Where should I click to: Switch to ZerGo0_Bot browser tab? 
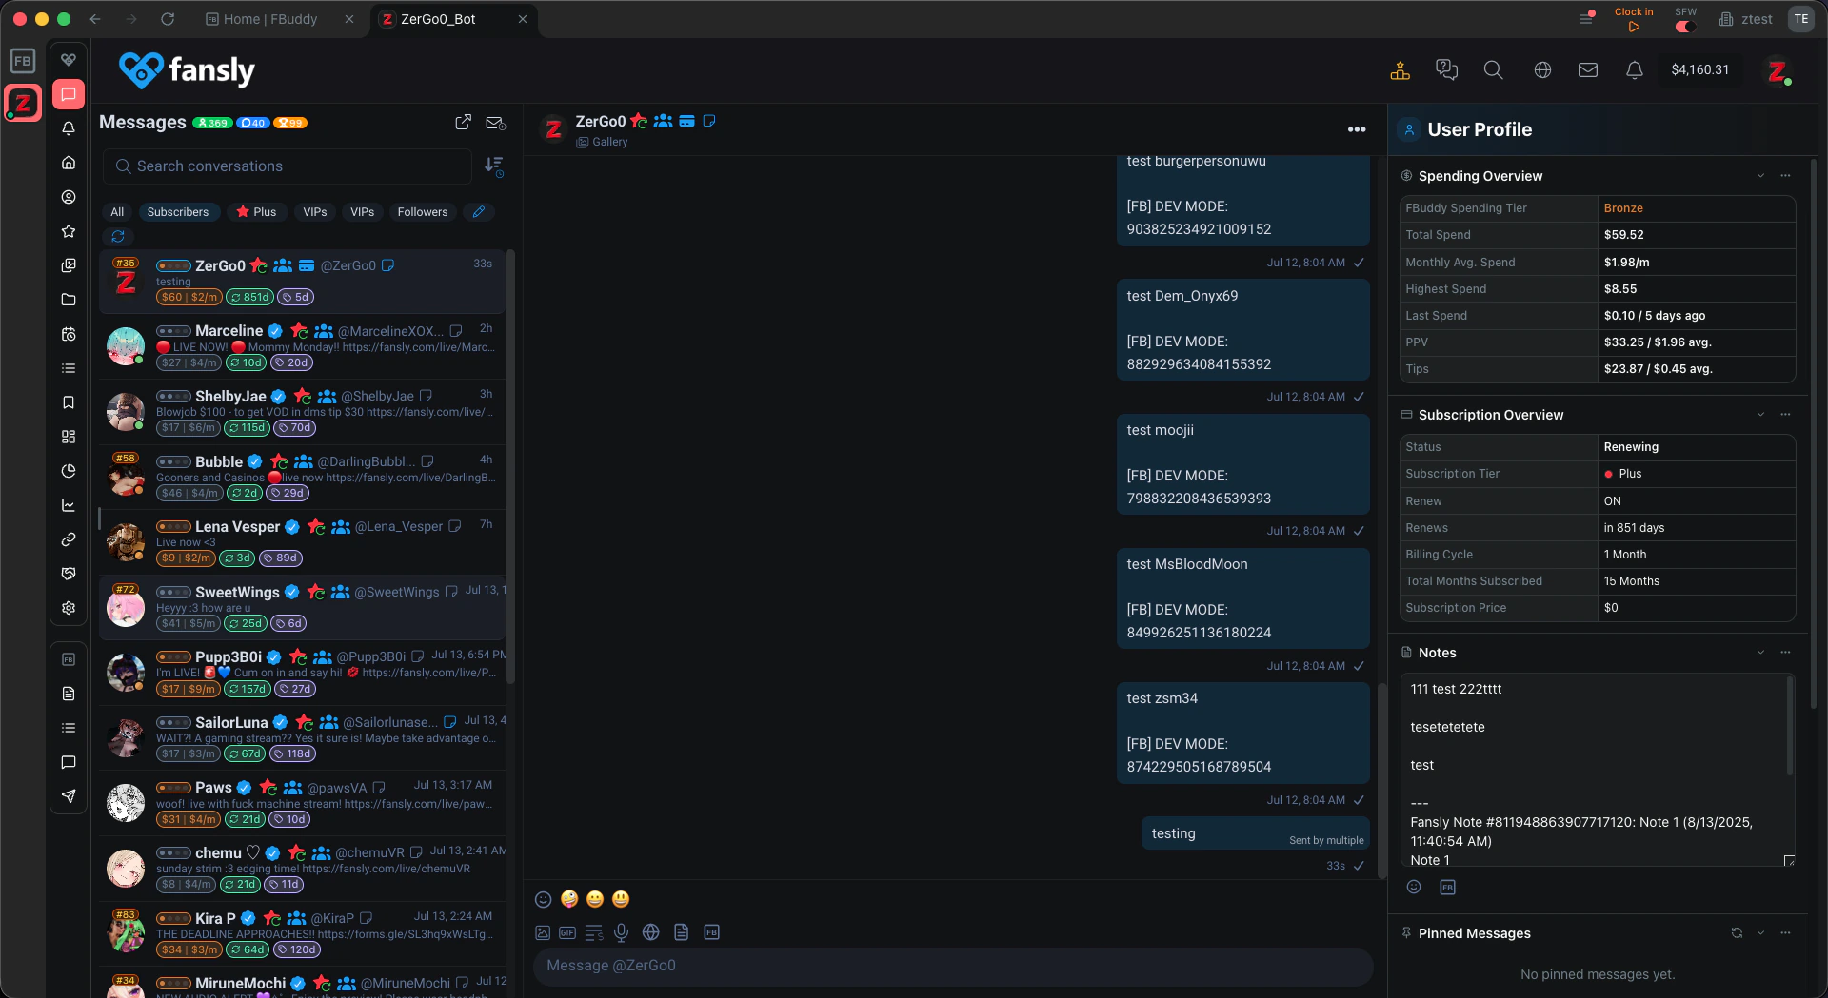point(438,19)
